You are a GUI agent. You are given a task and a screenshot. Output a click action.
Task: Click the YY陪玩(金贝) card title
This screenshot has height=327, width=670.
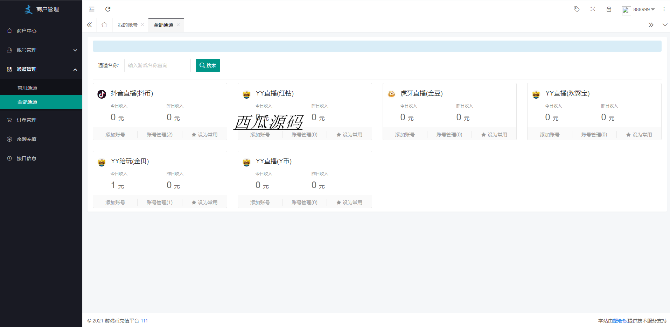tap(130, 161)
